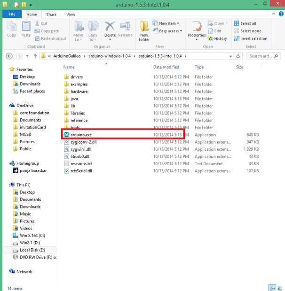Click the Refresh button
Viewport: 285px width, 291px height.
[x=238, y=56]
